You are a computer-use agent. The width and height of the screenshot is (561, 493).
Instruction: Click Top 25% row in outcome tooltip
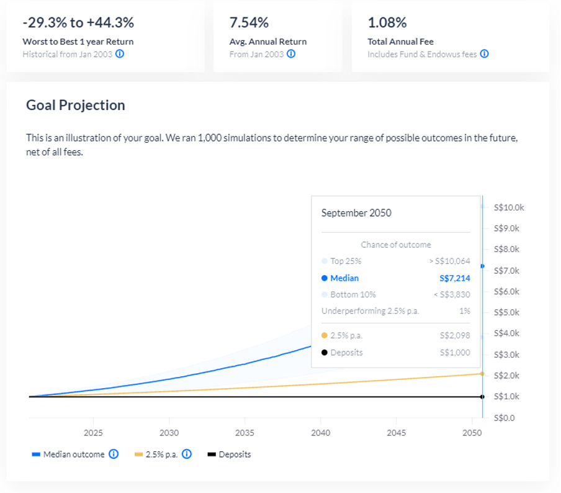[395, 261]
